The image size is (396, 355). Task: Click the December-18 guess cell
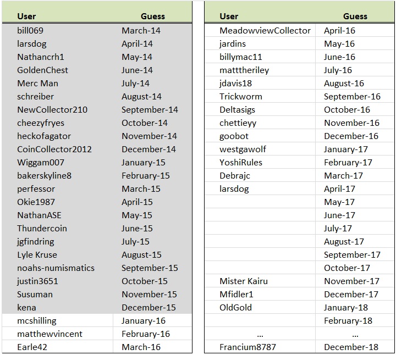(x=355, y=347)
